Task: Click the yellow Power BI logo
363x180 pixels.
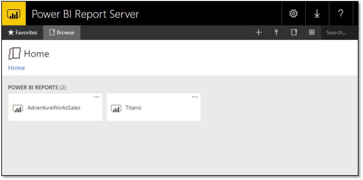Action: tap(14, 14)
